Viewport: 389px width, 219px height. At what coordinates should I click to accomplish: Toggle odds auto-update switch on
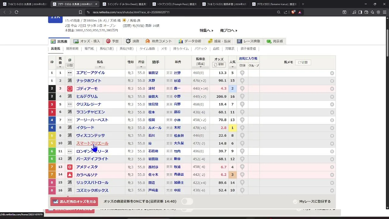pos(188,201)
